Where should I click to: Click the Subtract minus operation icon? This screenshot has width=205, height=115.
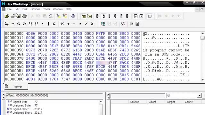tap(74, 24)
